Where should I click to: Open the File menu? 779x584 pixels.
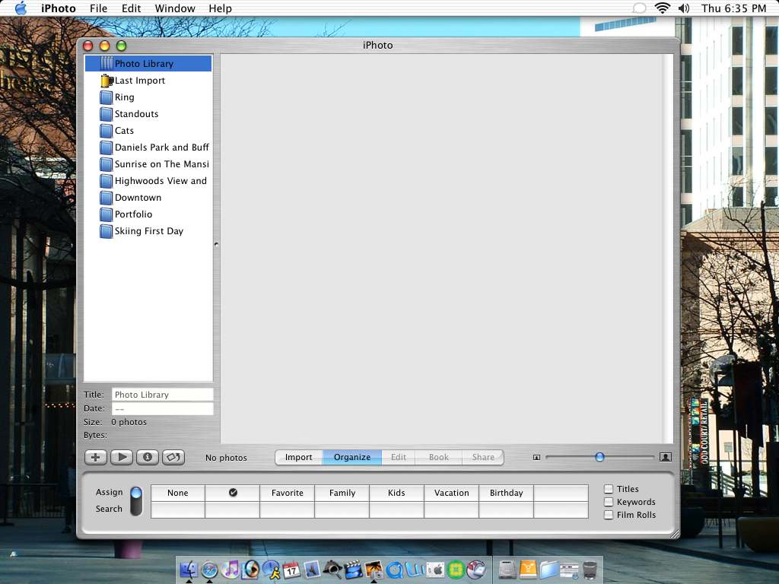point(98,8)
